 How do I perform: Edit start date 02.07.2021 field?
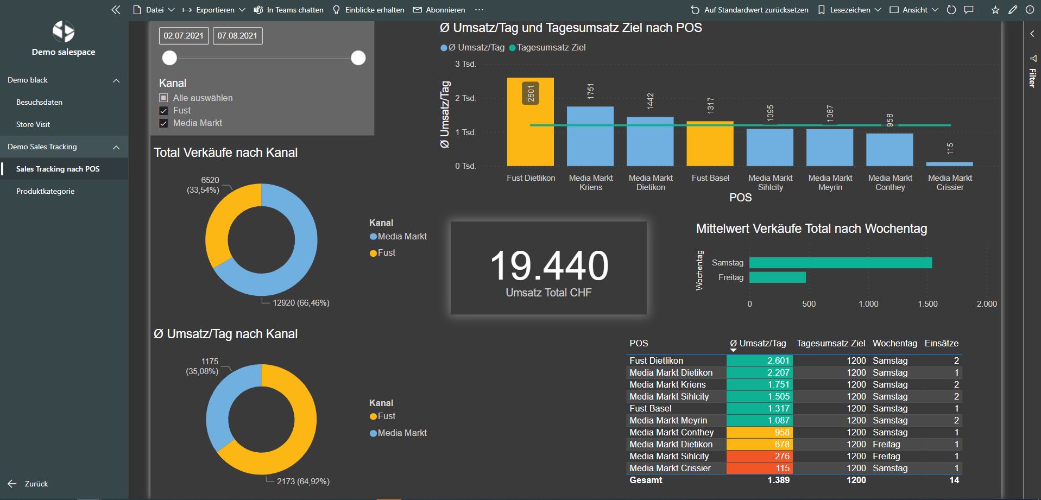click(184, 36)
